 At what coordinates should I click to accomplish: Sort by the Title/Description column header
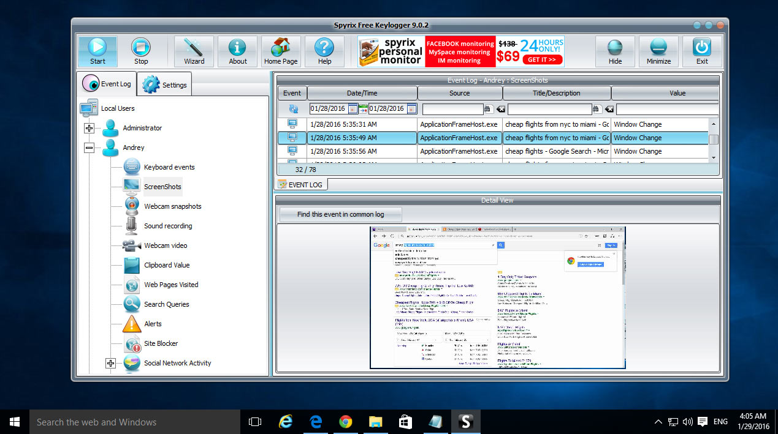click(x=556, y=93)
